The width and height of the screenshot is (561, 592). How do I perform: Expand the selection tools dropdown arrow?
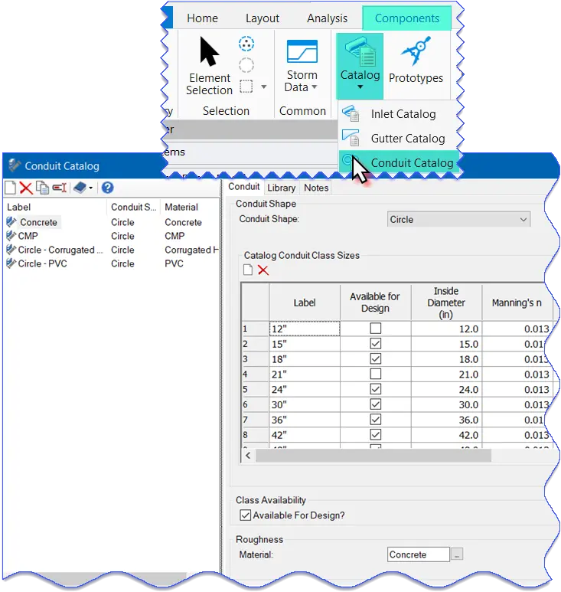click(x=264, y=87)
